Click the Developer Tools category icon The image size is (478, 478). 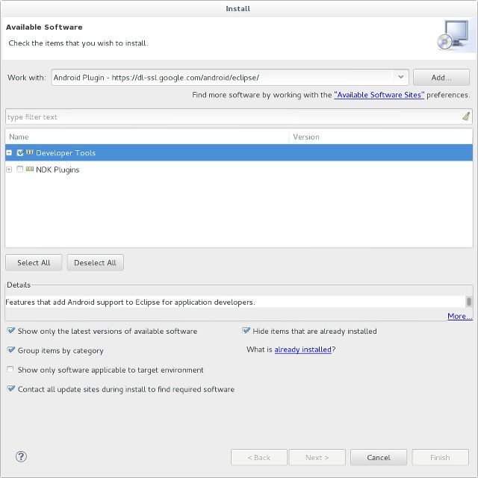click(x=30, y=152)
